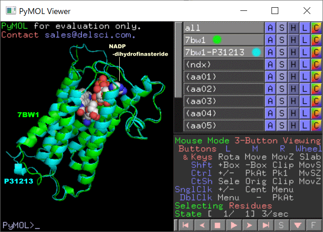
Task: Open Color menu for 7bw1
Action: tap(316, 40)
